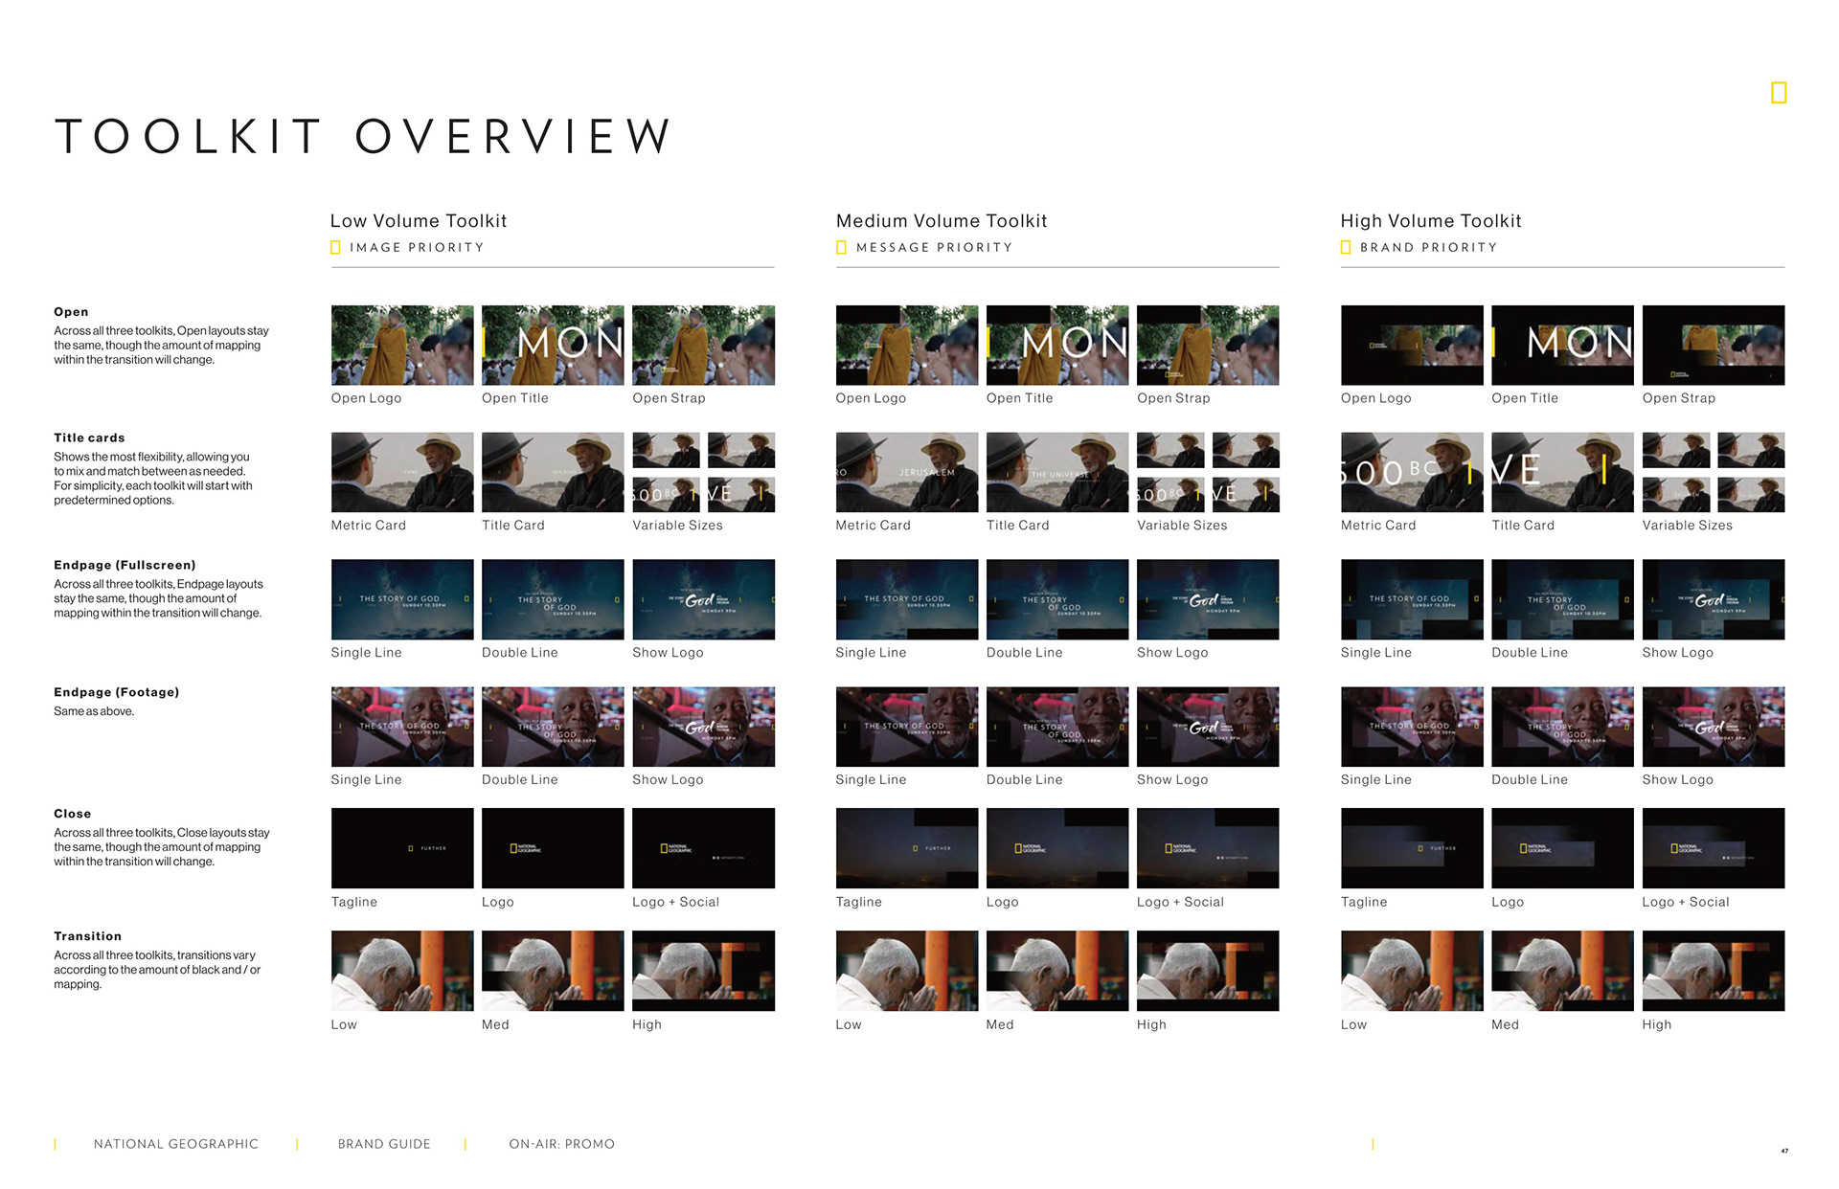
Task: Click ON-AIR: PROMO footer text
Action: (x=562, y=1144)
